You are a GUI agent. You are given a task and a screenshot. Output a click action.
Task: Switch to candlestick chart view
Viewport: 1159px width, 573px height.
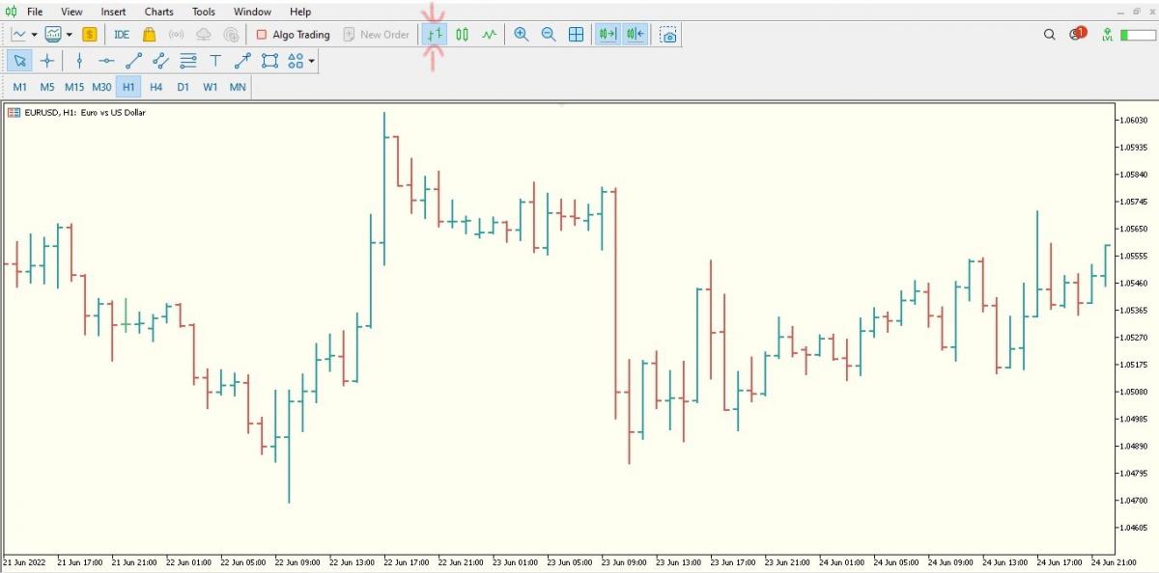coord(462,35)
